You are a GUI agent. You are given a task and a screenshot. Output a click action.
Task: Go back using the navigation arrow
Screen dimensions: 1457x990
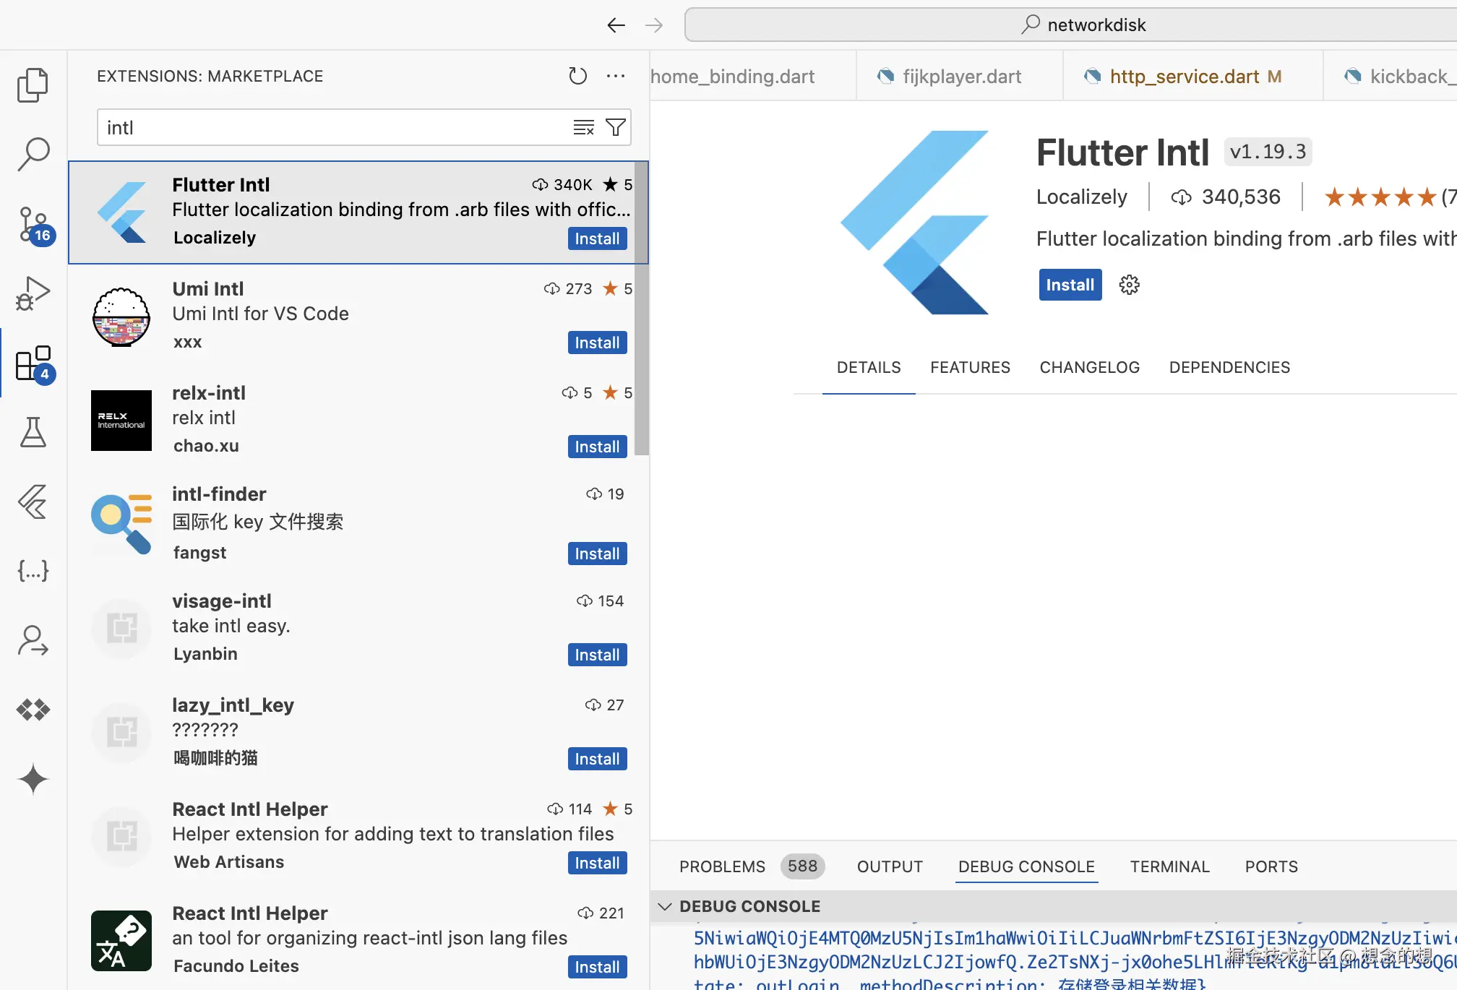click(616, 25)
